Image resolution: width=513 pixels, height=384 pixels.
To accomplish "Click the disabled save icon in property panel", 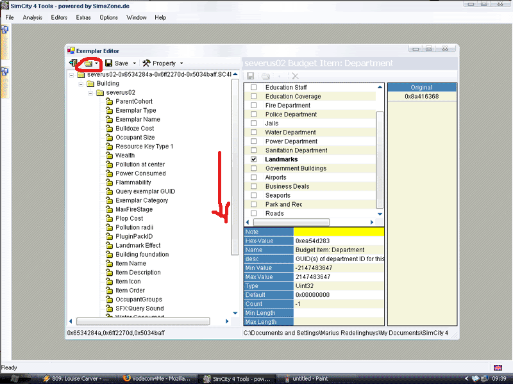I will tap(250, 76).
